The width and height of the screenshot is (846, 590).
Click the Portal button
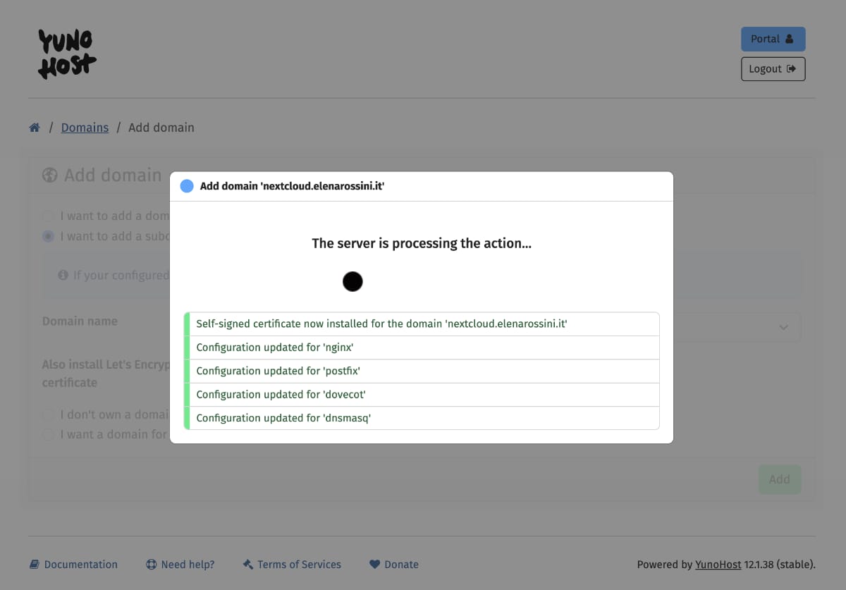pyautogui.click(x=773, y=39)
